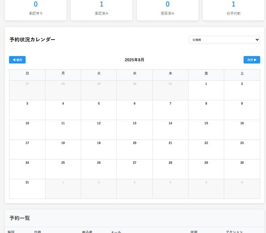Select August 15 in the calendar

pos(206,130)
